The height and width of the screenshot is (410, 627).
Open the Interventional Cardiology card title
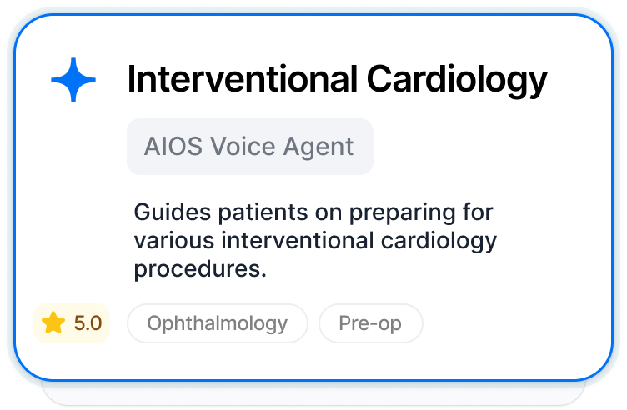(x=337, y=80)
